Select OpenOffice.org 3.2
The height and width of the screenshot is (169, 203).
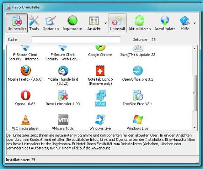[x=138, y=73]
